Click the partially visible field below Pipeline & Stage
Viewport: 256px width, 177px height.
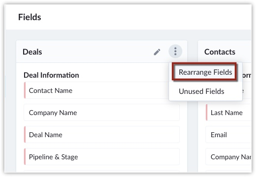point(102,171)
